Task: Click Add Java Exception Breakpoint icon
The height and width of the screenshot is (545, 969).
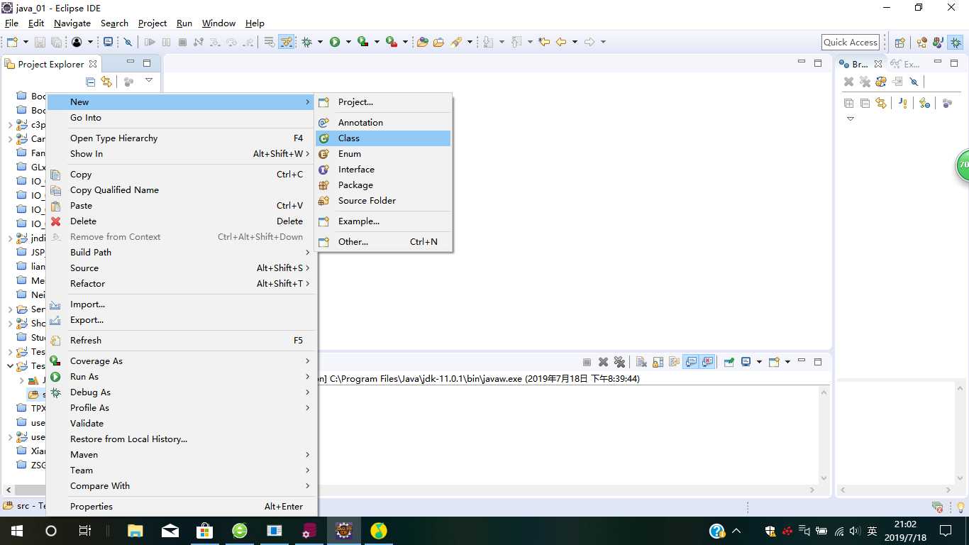Action: coord(903,103)
